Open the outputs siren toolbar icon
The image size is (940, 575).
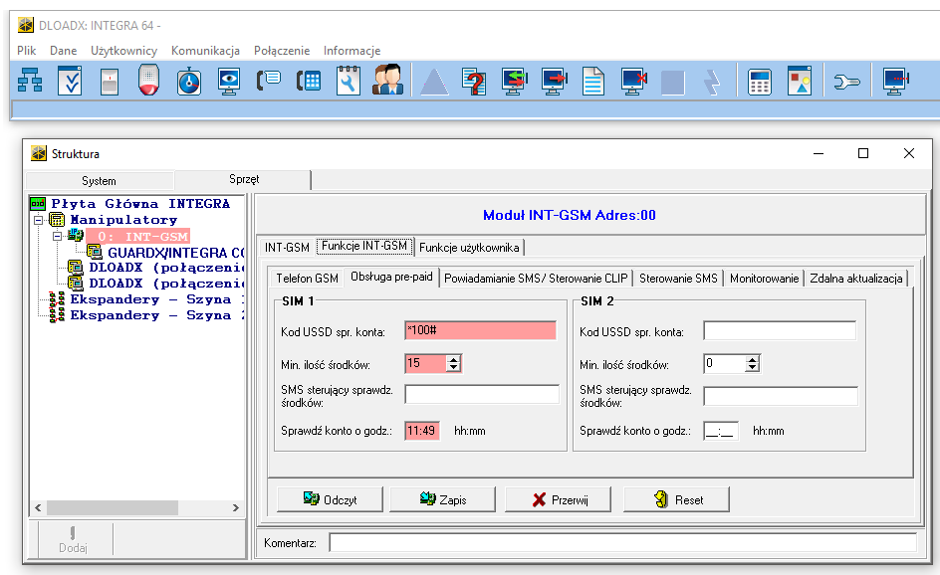(x=148, y=80)
